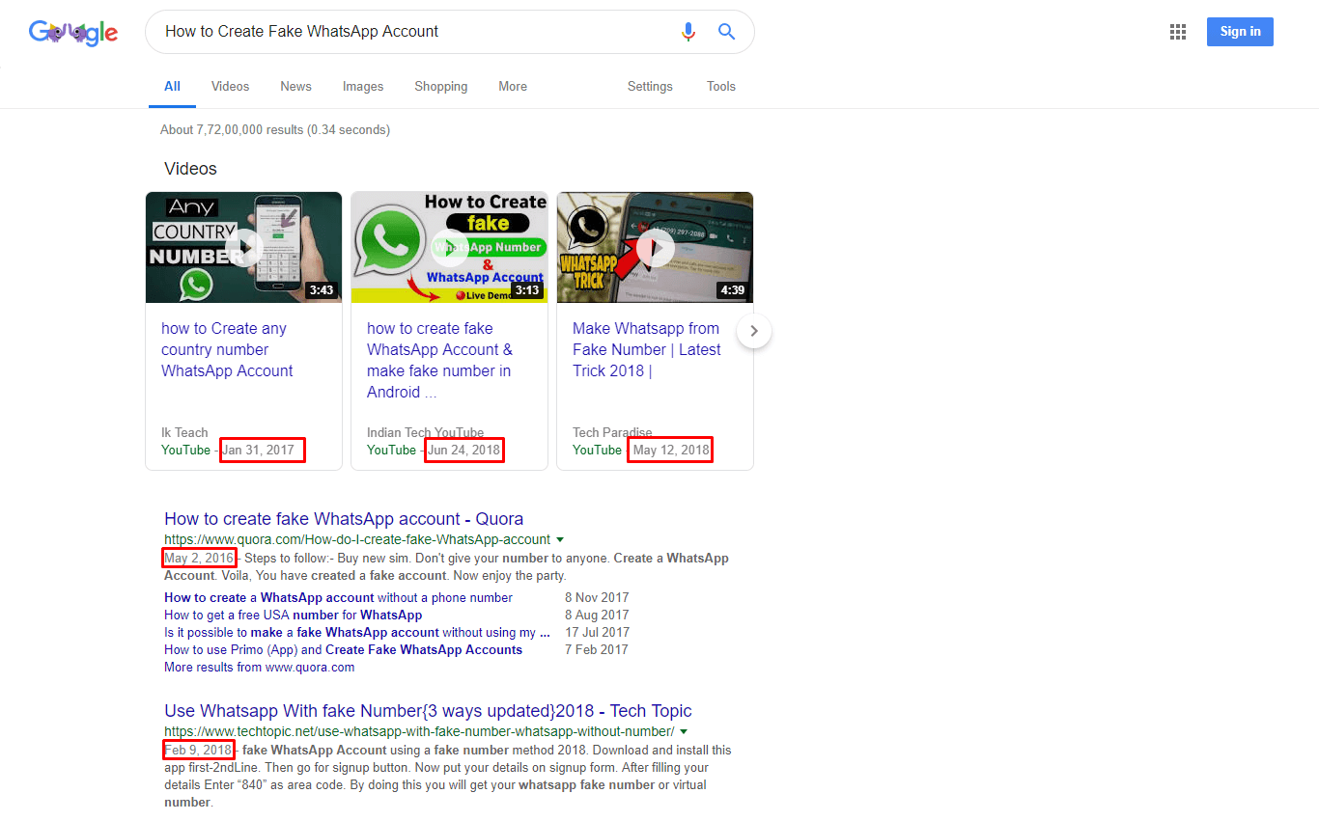Click the microphone voice search icon

click(688, 32)
